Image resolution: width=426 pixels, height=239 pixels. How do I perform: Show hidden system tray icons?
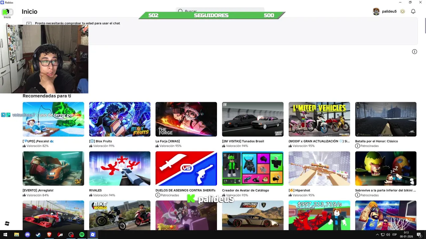pos(377,235)
